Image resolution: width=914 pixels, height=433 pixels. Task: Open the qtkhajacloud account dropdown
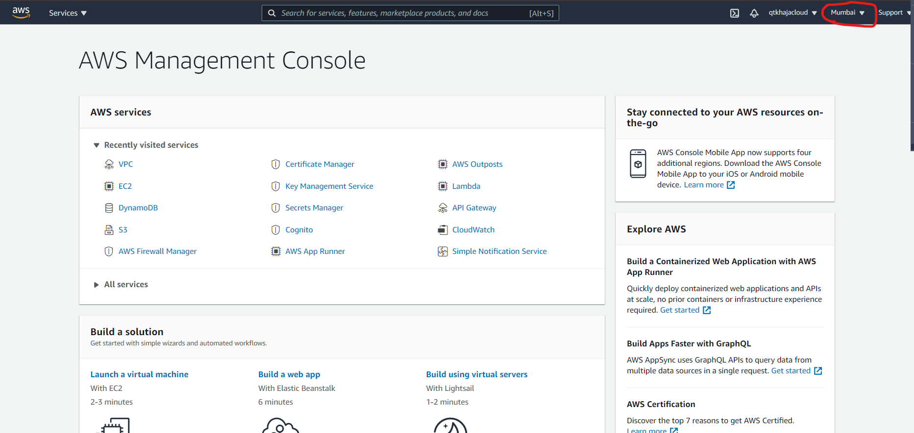point(792,13)
